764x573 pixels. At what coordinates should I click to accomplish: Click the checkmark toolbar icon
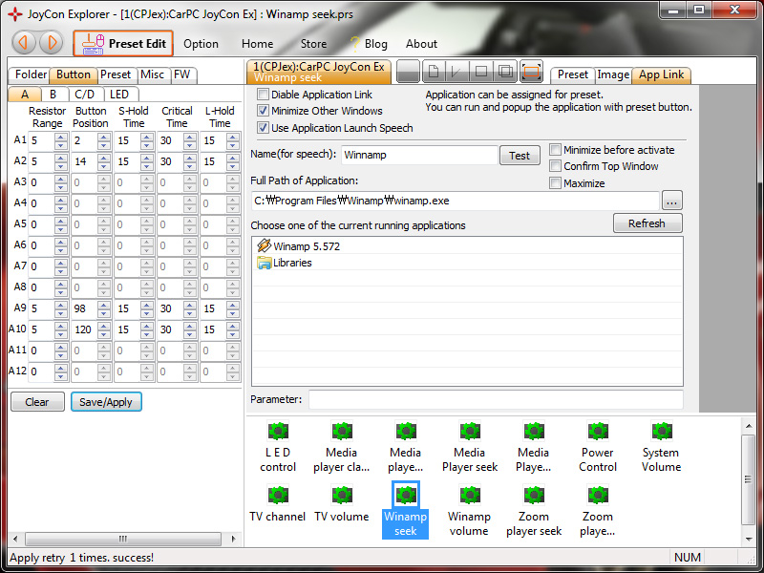(457, 73)
